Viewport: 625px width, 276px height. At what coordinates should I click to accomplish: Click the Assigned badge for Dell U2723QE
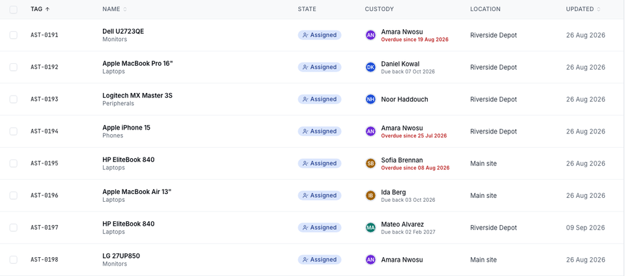coord(320,35)
